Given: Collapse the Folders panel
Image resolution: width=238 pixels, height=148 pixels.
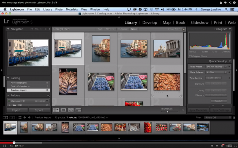Looking at the screenshot, I should [x=8, y=96].
